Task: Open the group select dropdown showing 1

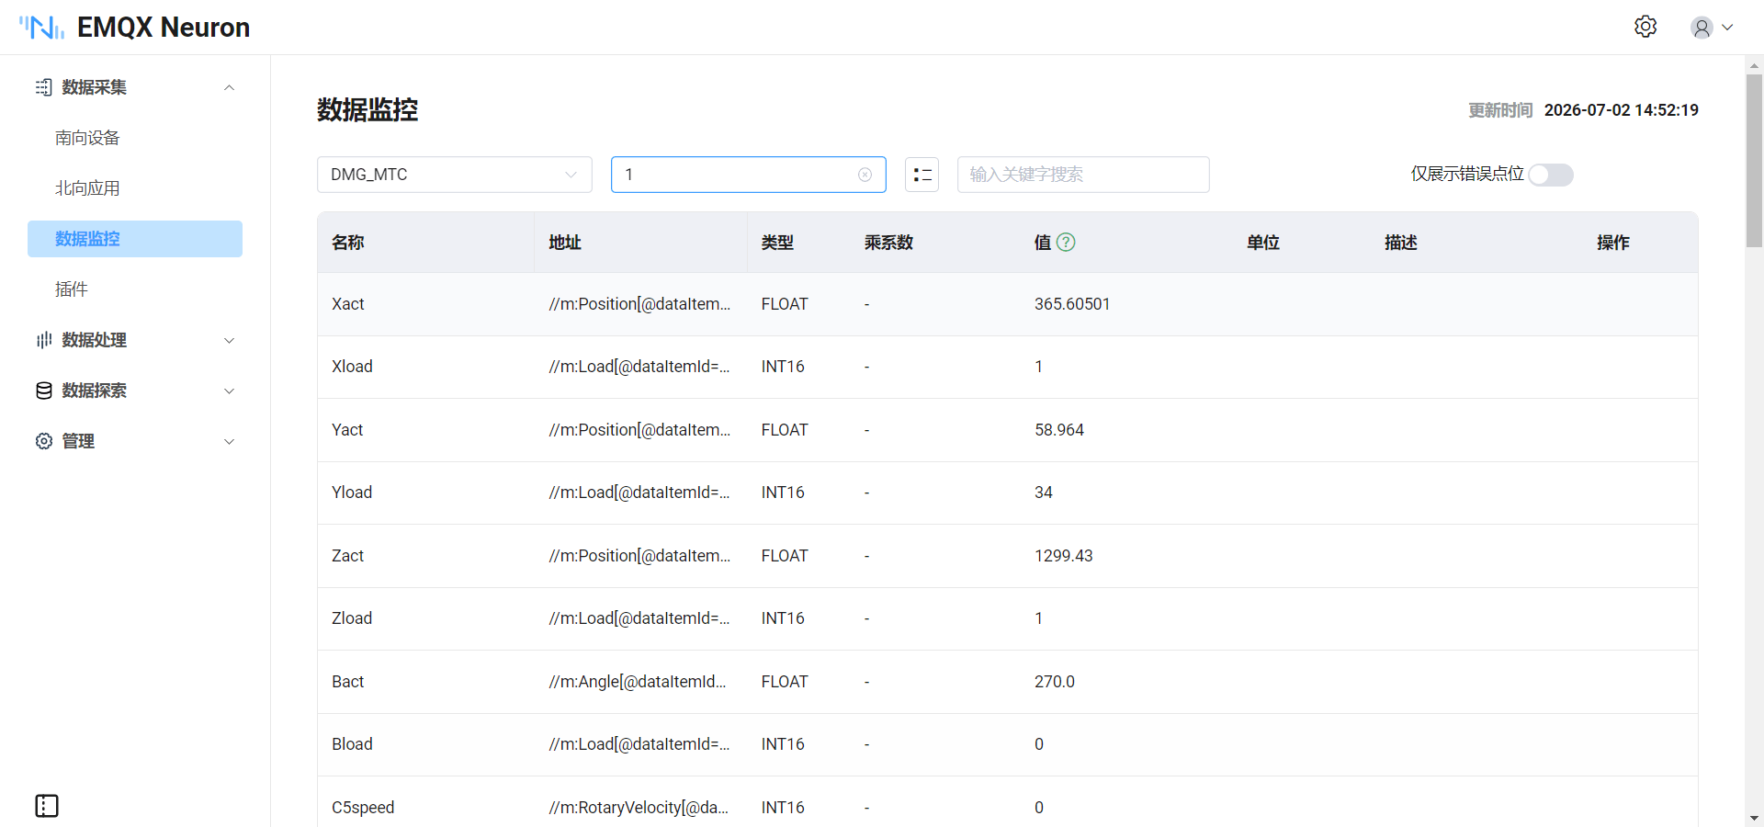Action: [x=749, y=175]
